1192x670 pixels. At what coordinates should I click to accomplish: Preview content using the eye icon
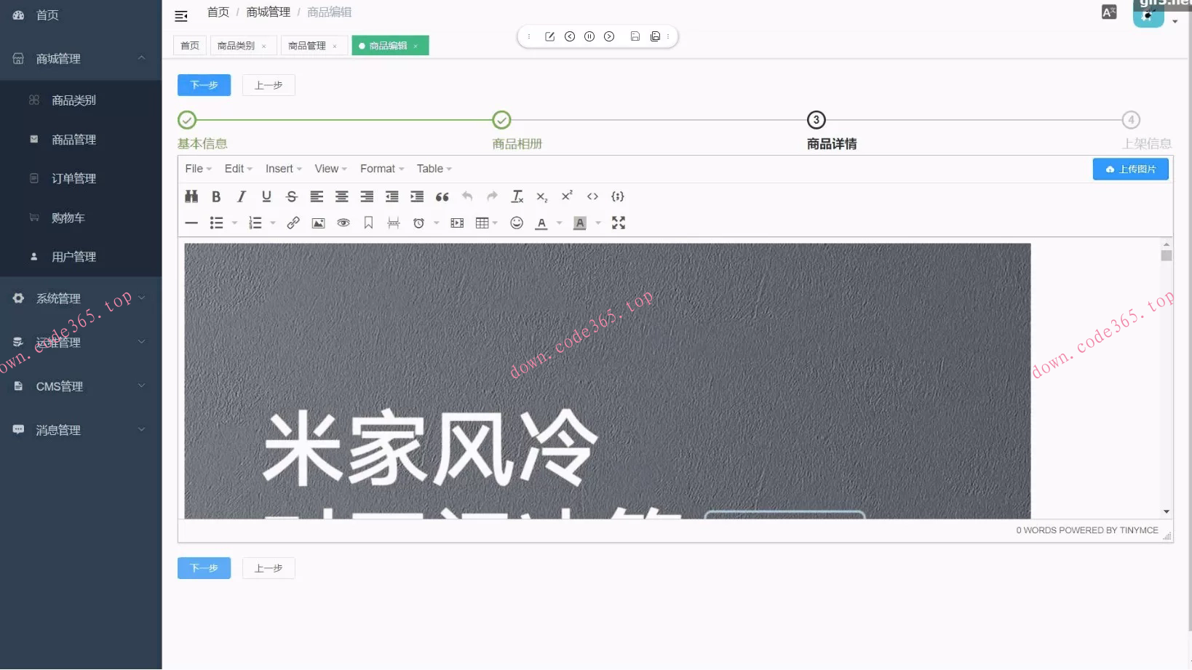click(343, 223)
